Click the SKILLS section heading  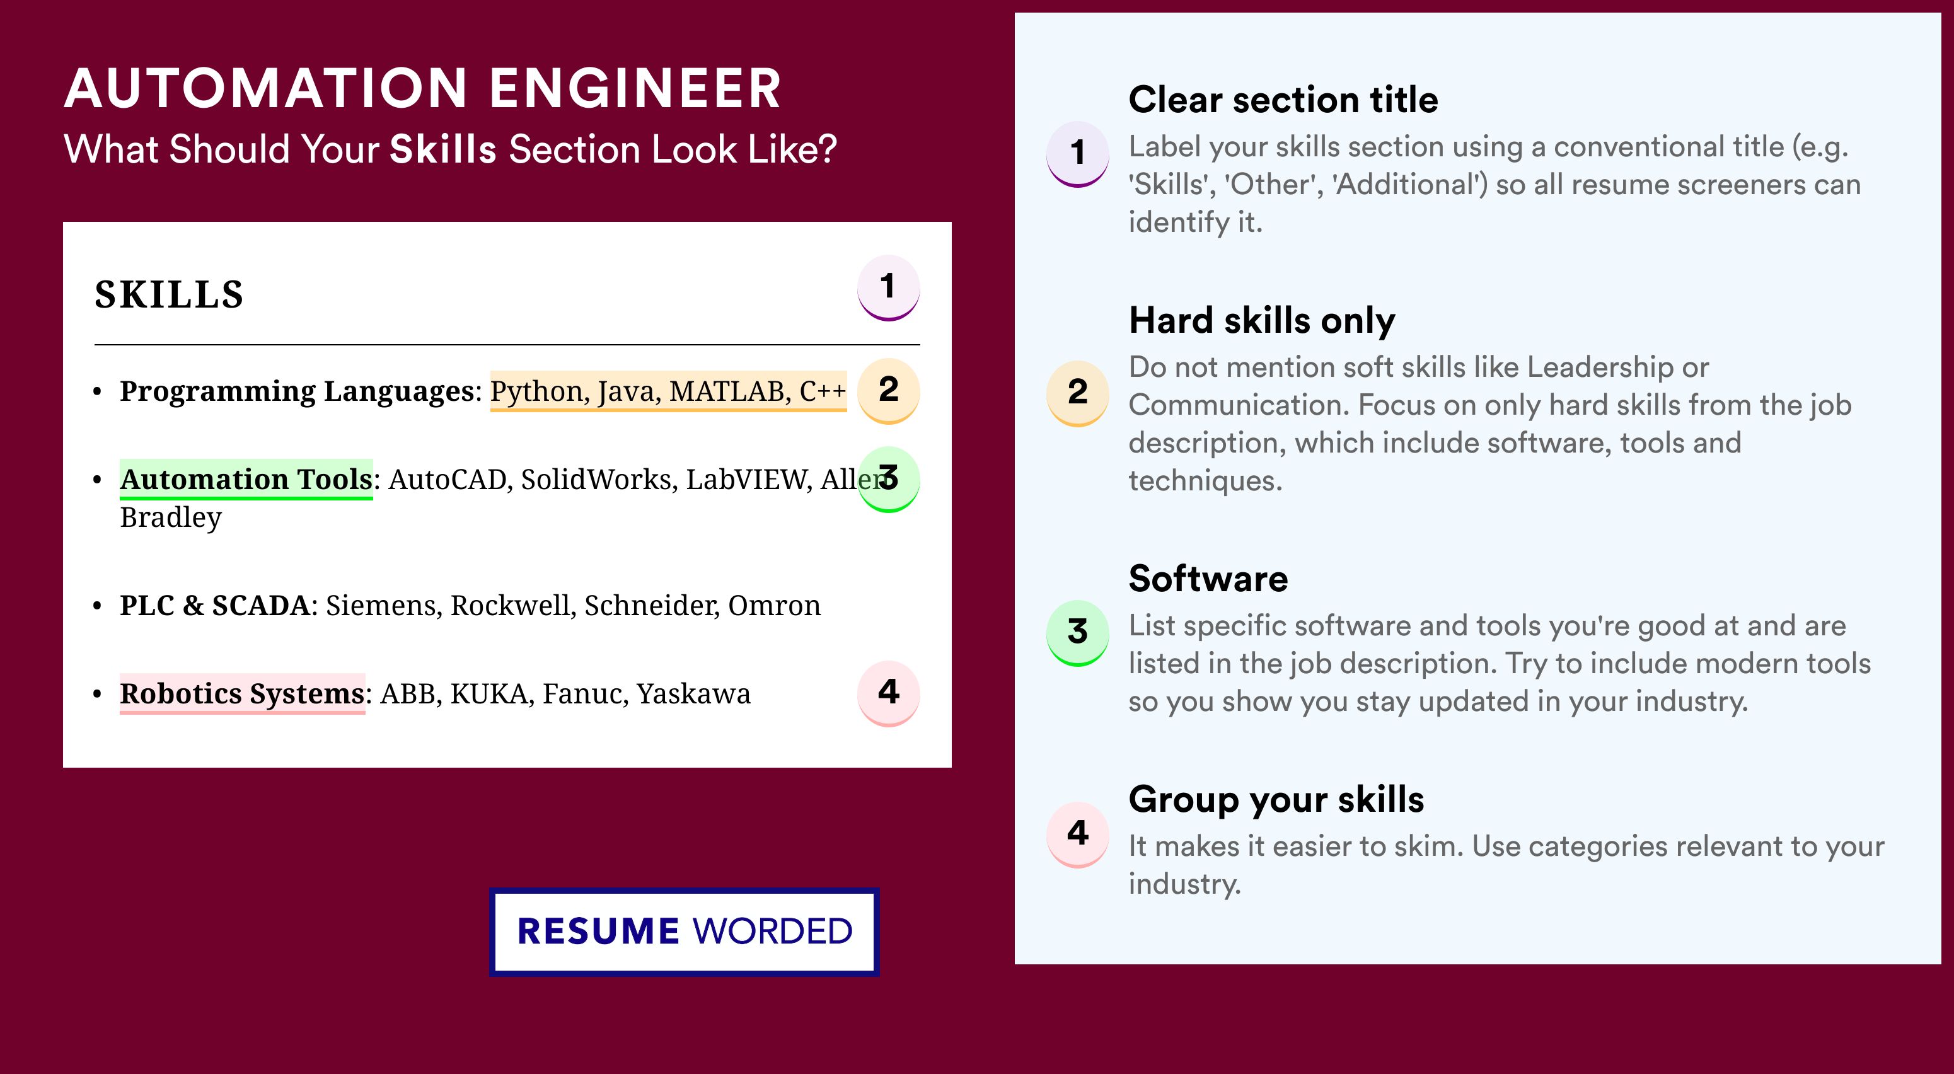(169, 294)
